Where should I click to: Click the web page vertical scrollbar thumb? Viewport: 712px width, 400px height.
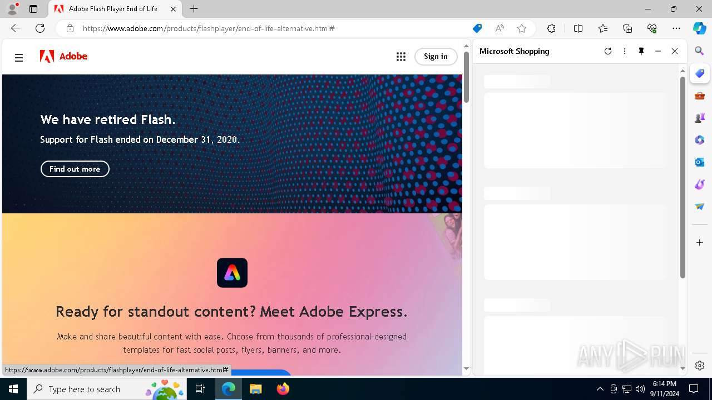[466, 77]
